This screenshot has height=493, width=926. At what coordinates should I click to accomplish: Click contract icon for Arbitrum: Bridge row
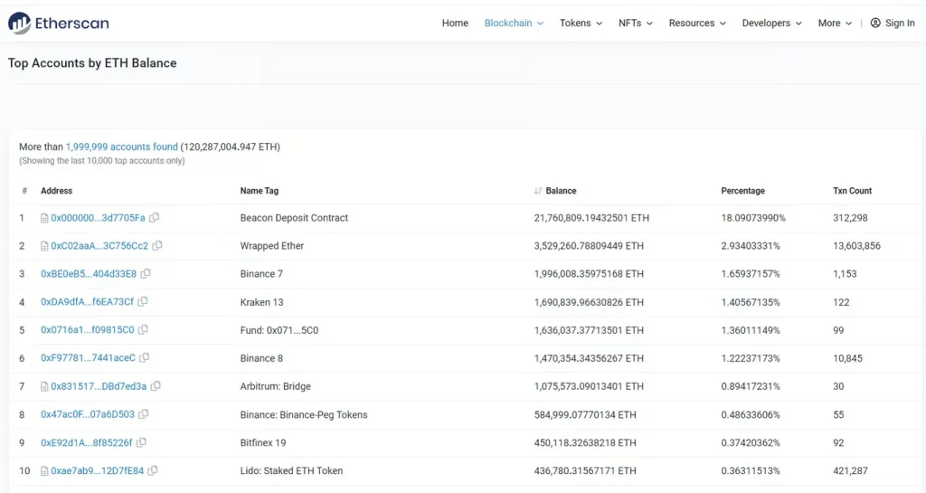click(44, 386)
